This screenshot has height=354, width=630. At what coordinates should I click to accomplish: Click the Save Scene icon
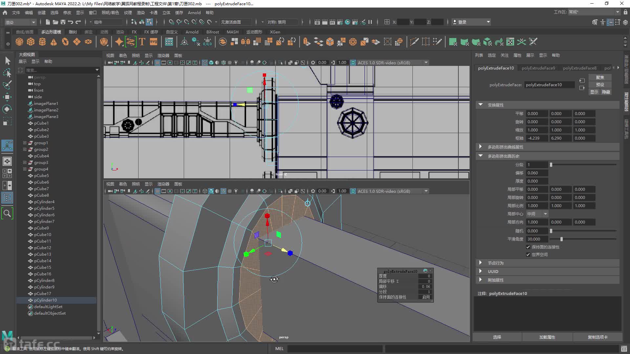point(63,22)
